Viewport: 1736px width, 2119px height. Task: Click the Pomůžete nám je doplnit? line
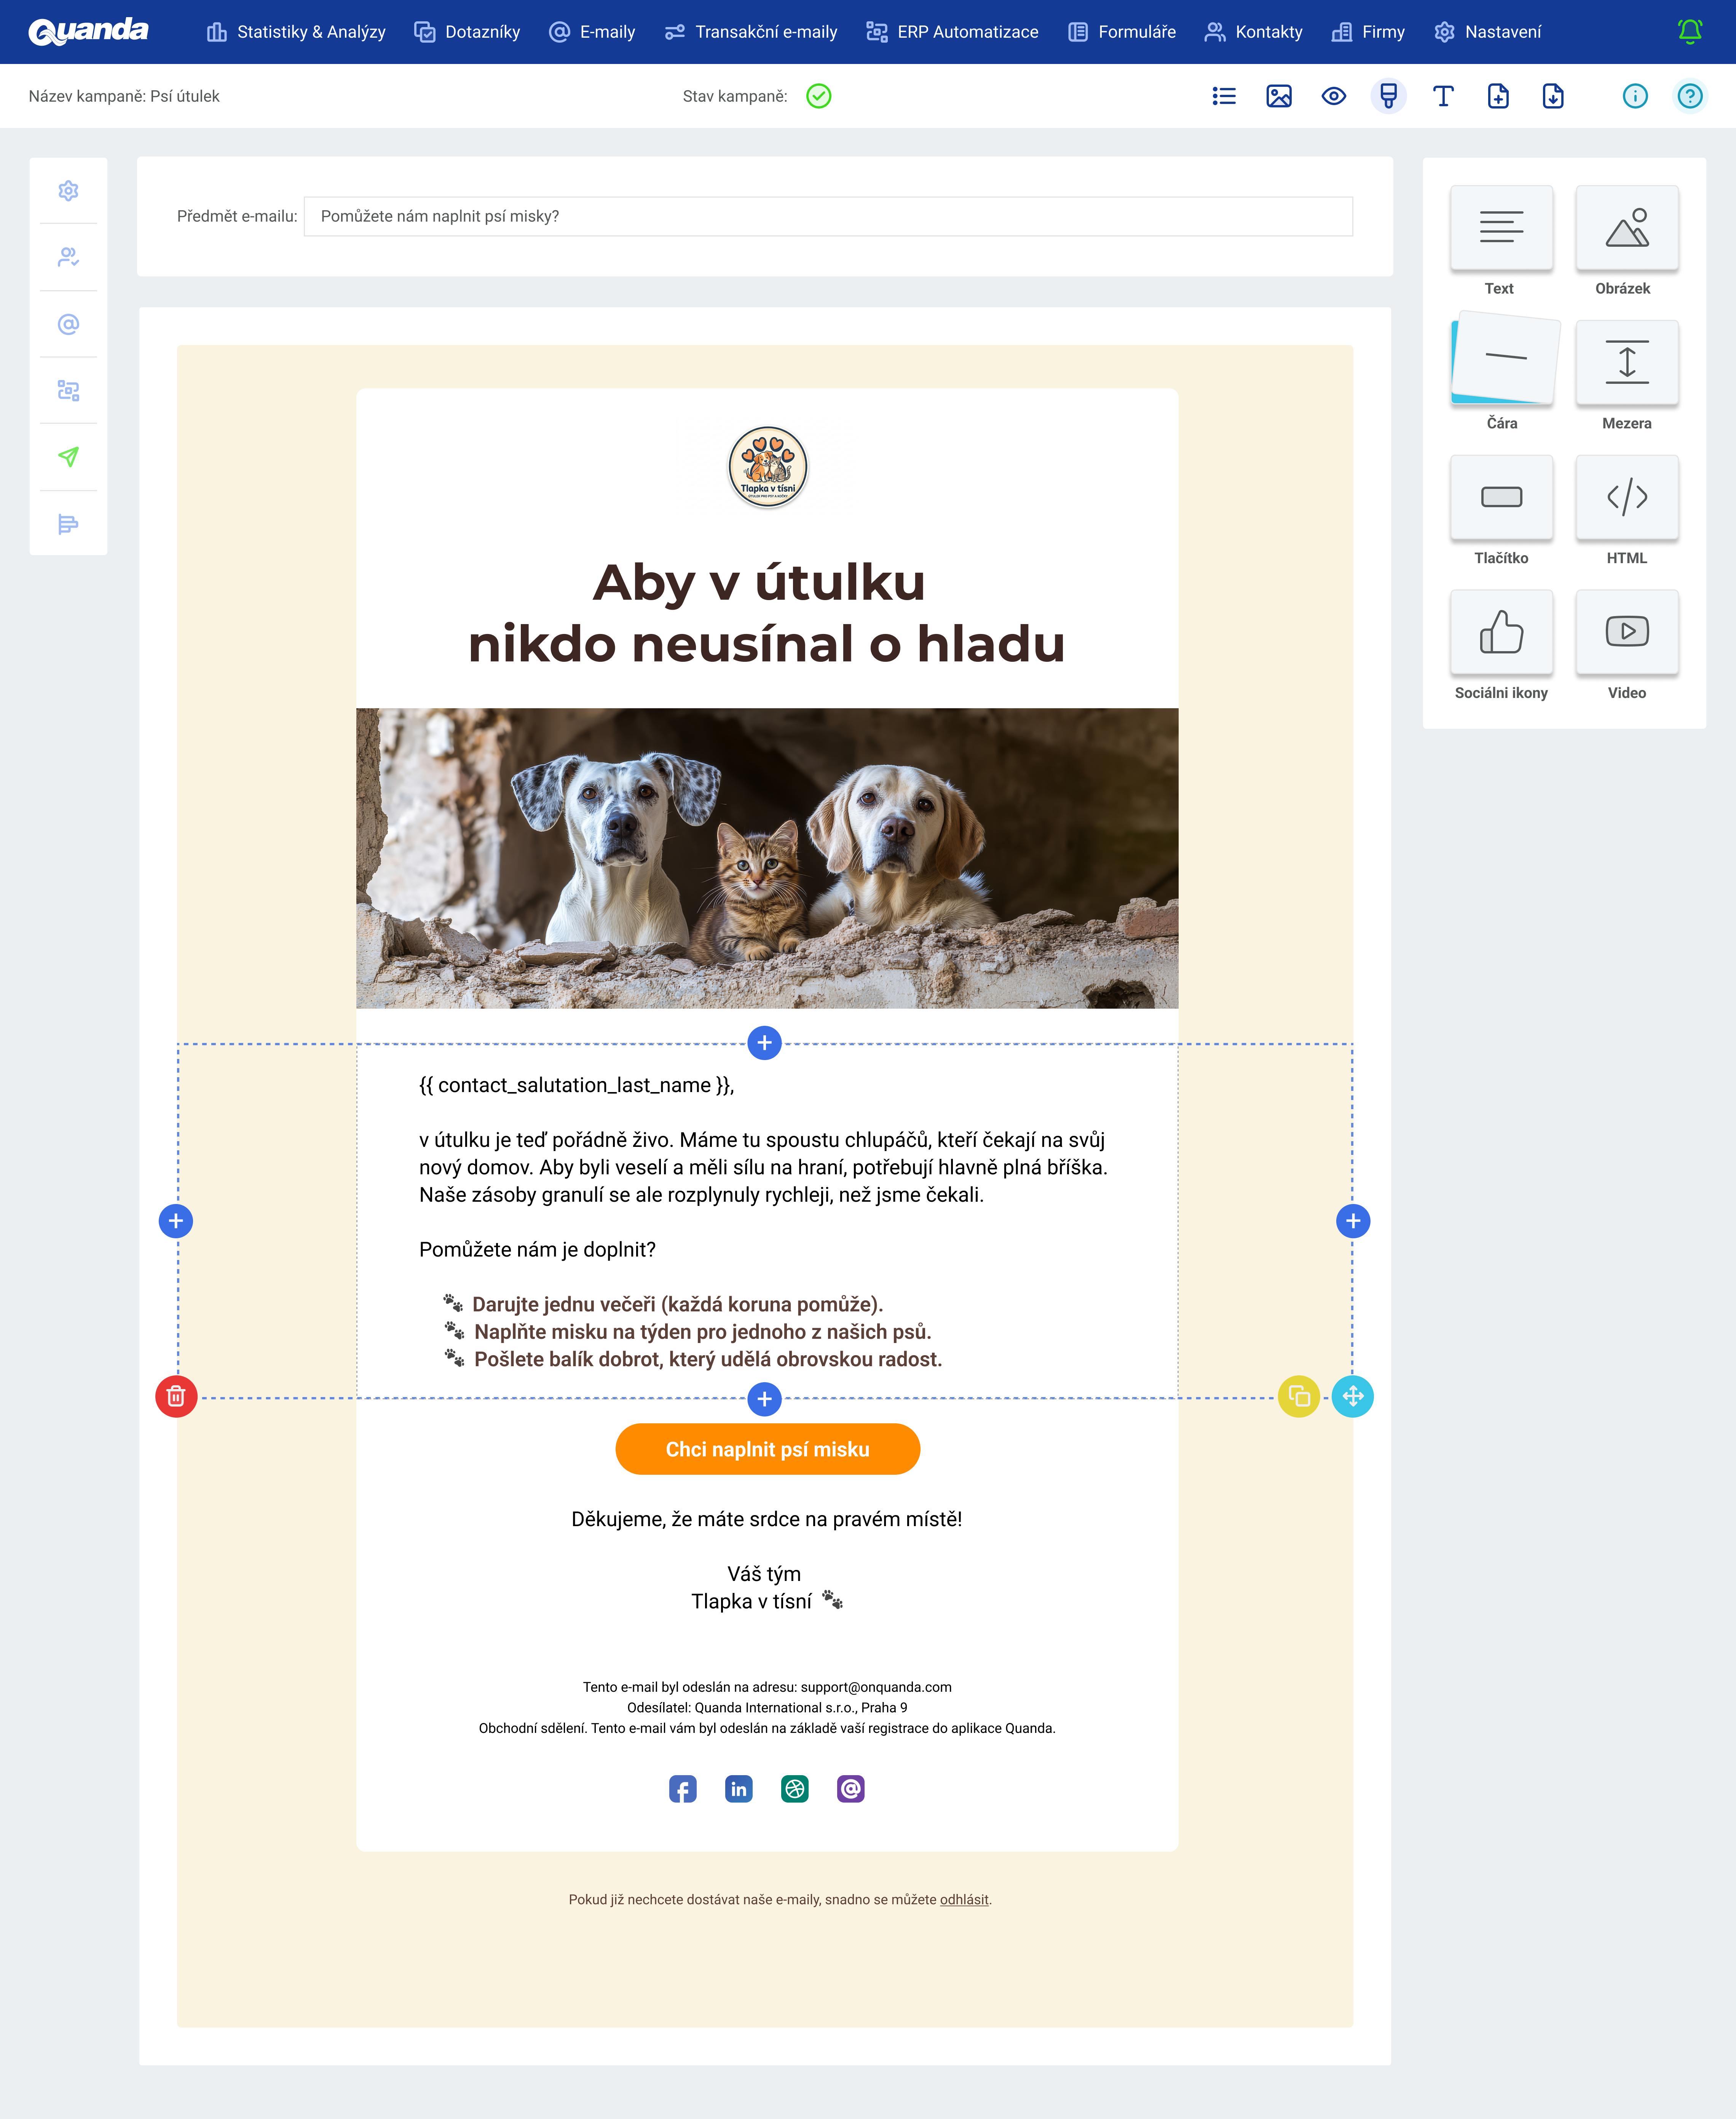pyautogui.click(x=538, y=1249)
